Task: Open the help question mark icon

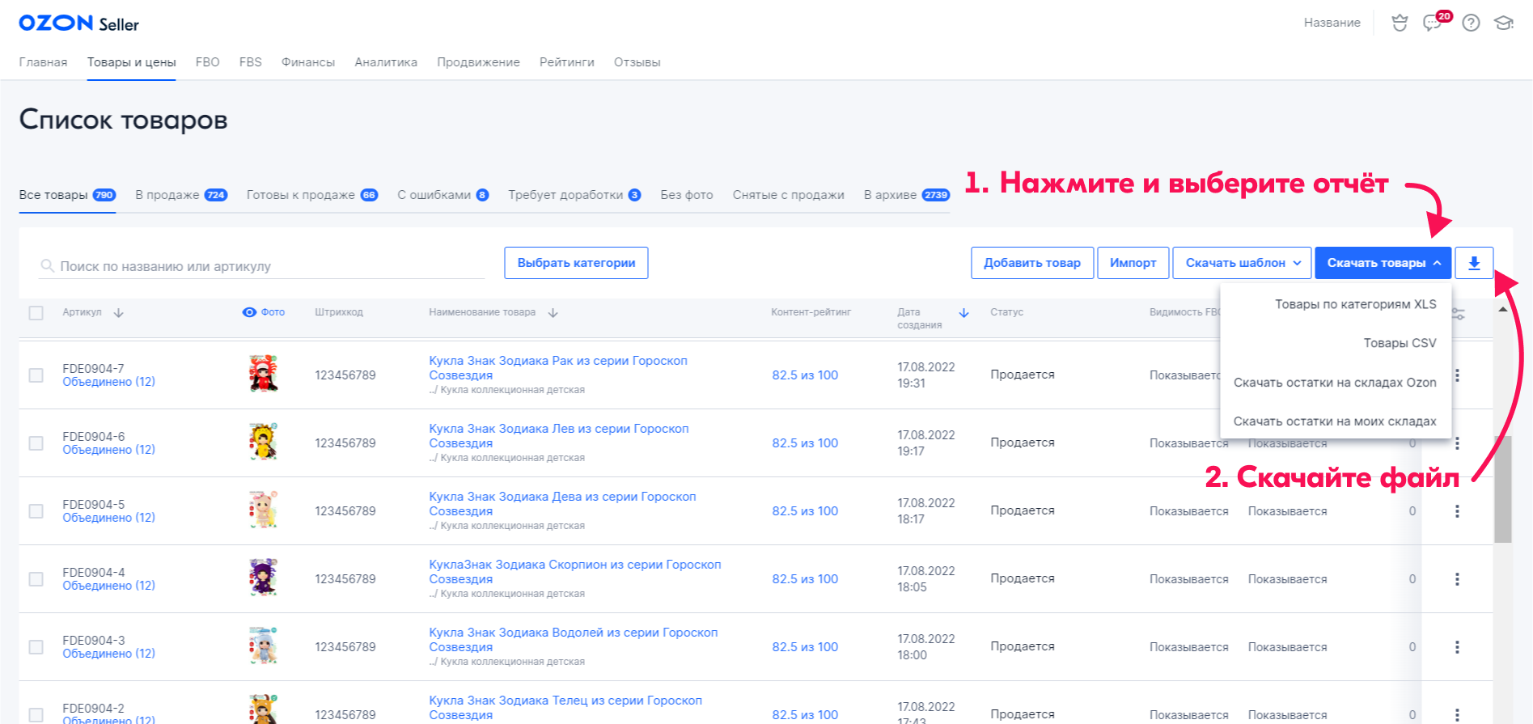Action: click(x=1471, y=23)
